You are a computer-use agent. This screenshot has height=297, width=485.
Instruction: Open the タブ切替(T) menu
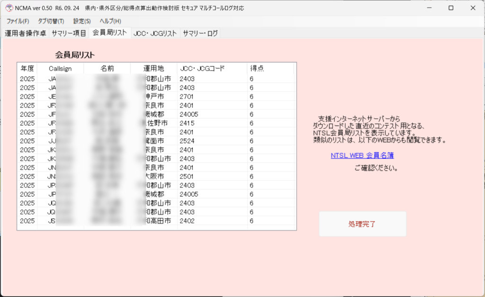51,21
